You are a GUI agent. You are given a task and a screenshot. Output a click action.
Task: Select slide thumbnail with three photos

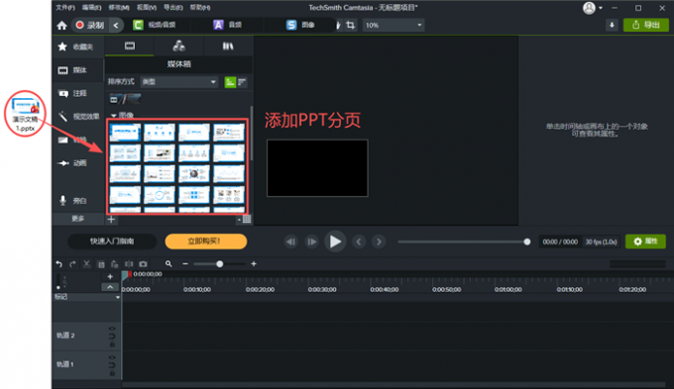229,195
